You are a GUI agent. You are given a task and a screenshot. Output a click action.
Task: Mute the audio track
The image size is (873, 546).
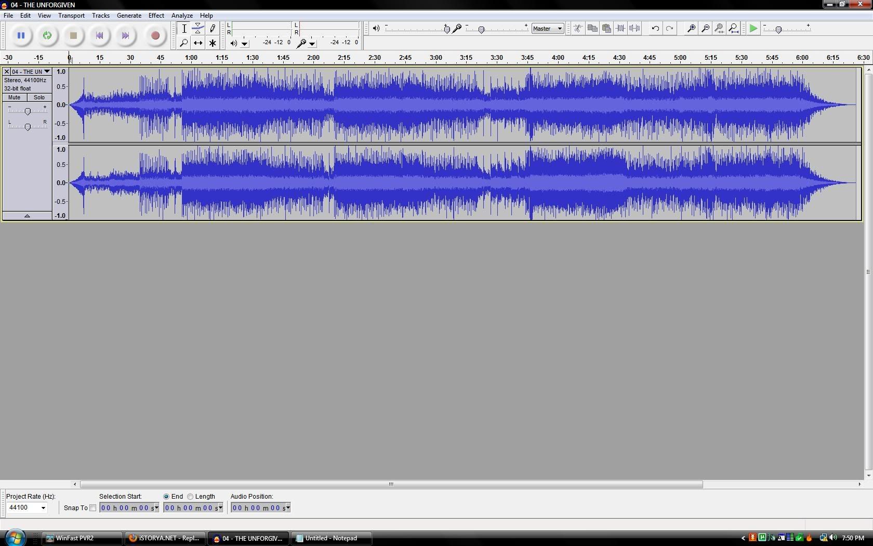click(15, 97)
